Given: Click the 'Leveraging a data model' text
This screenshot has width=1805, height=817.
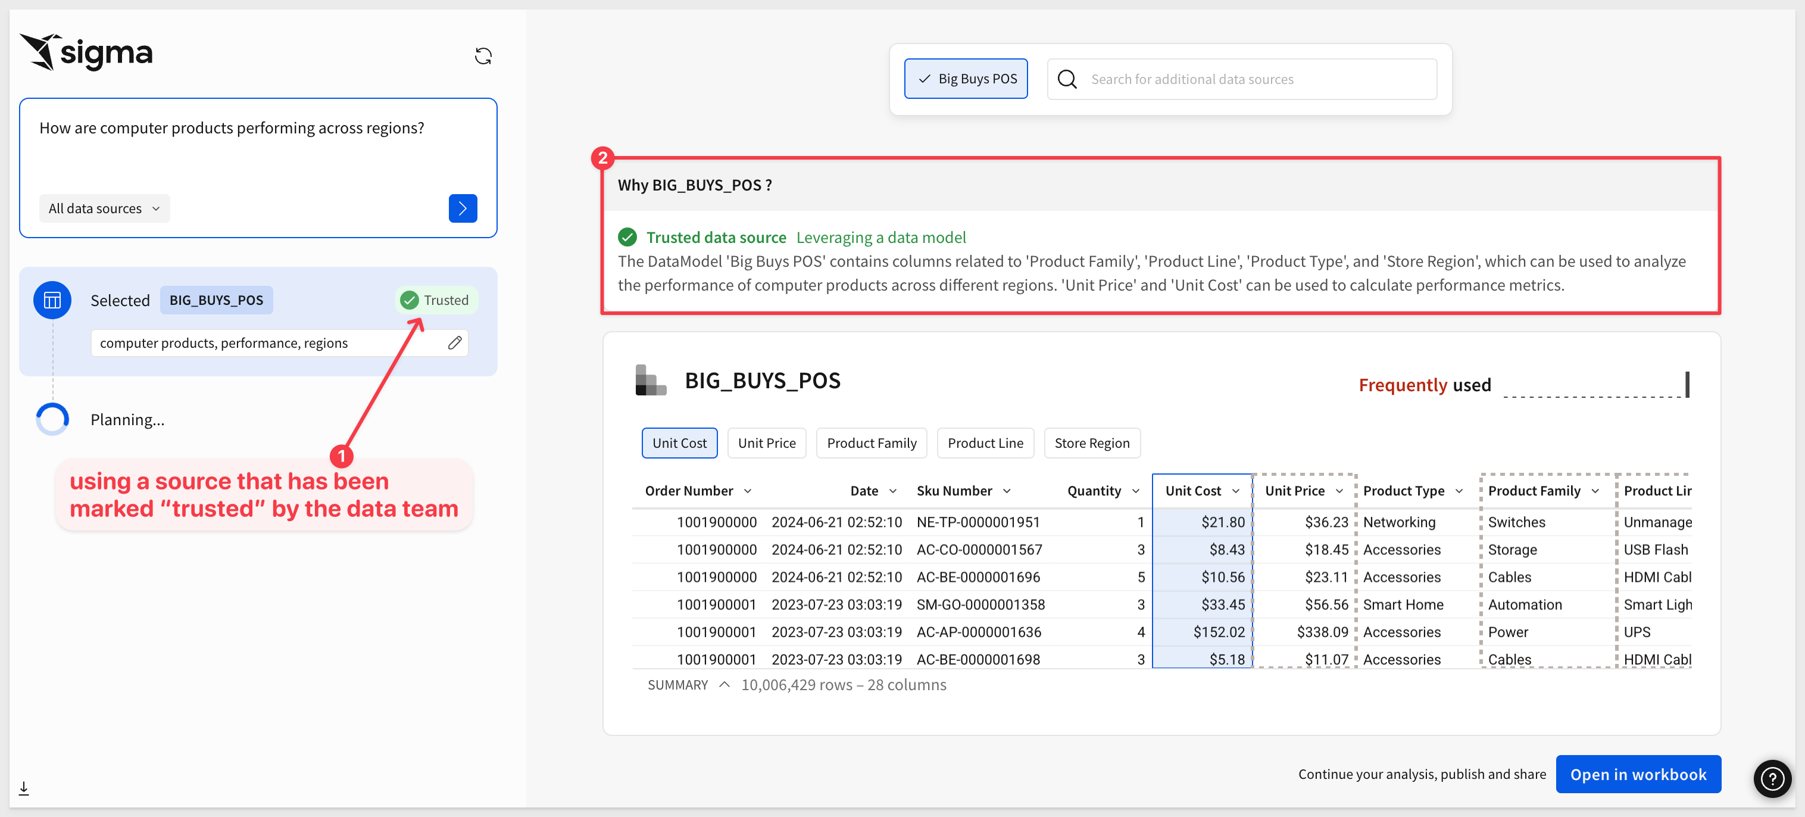Looking at the screenshot, I should click(x=881, y=238).
